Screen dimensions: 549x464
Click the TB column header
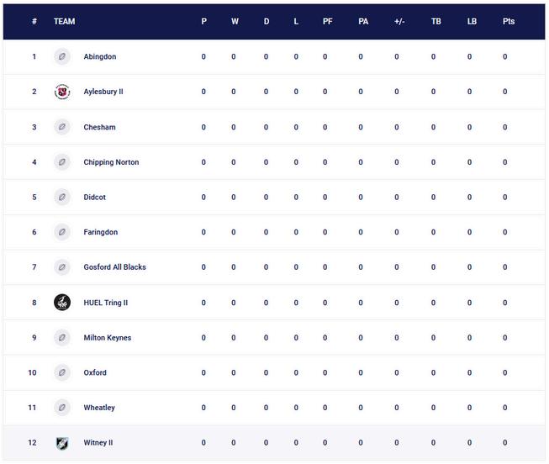(436, 22)
